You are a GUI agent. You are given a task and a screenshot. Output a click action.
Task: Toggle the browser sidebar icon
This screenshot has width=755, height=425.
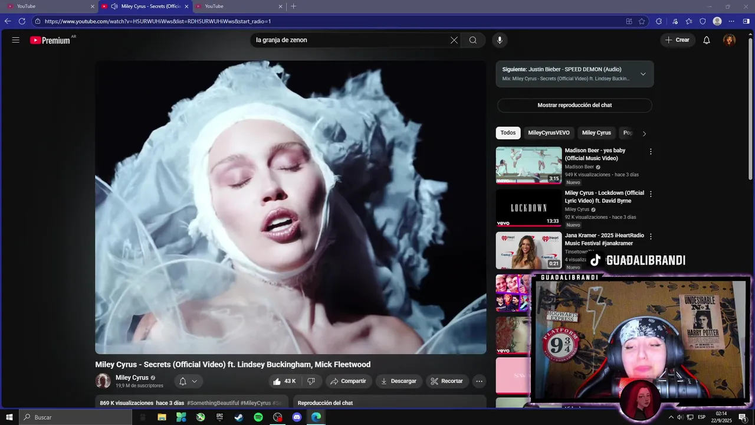(746, 21)
